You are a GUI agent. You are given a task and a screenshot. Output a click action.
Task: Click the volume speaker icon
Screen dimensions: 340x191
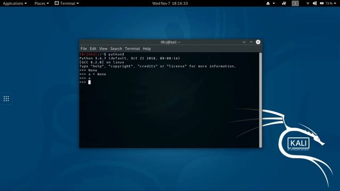tap(314, 3)
